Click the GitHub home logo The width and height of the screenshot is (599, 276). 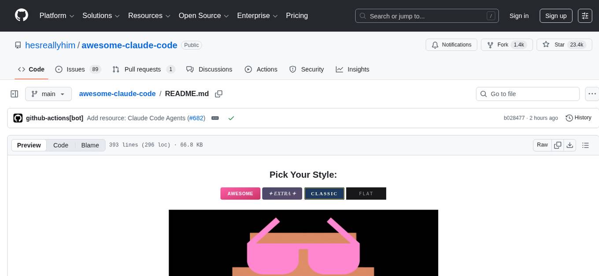coord(21,15)
